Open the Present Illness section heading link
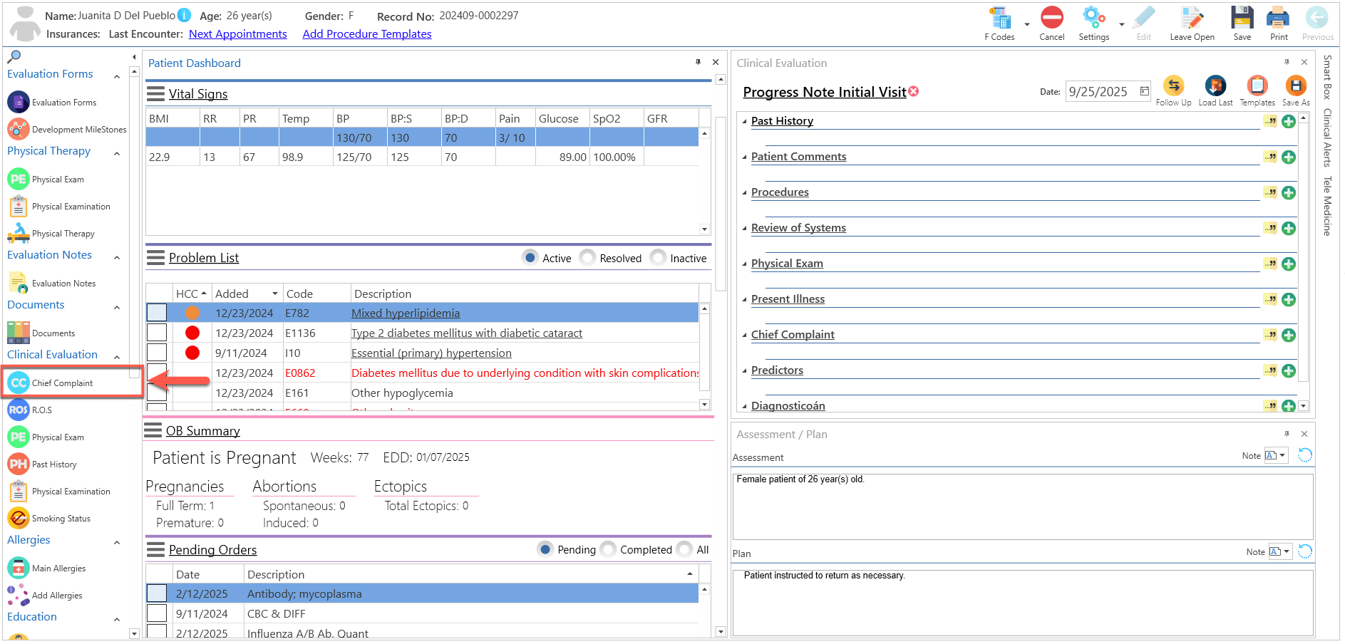 788,299
